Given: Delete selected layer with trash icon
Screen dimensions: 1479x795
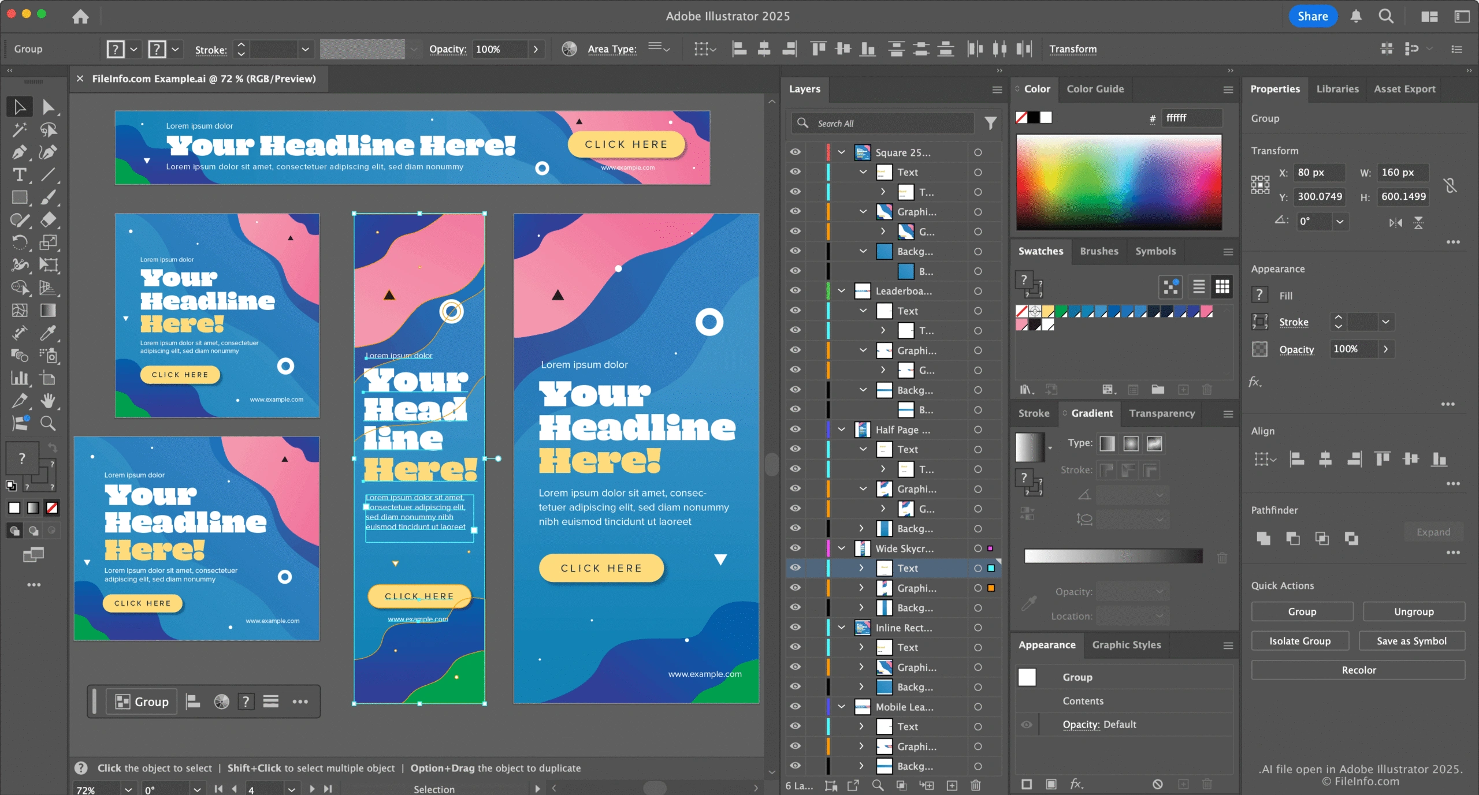Looking at the screenshot, I should pyautogui.click(x=975, y=785).
